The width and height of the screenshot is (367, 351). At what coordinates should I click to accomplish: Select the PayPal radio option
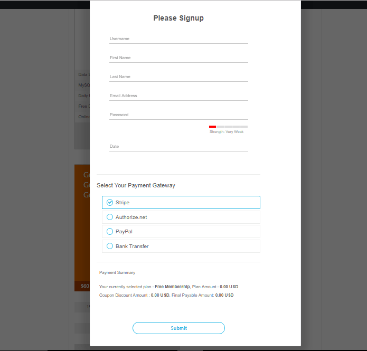109,231
